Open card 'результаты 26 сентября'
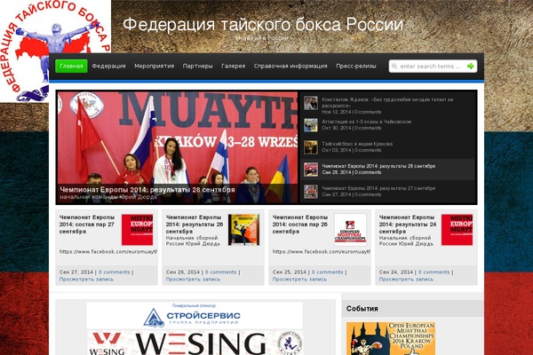533x355 pixels. pyautogui.click(x=195, y=225)
